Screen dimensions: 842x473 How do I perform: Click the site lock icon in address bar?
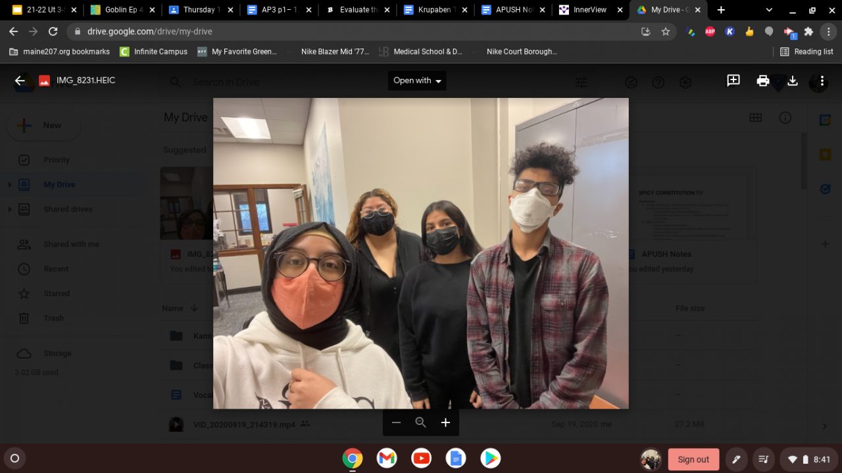78,32
